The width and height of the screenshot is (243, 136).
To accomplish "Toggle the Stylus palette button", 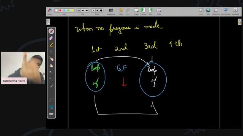I will pyautogui.click(x=50, y=11).
